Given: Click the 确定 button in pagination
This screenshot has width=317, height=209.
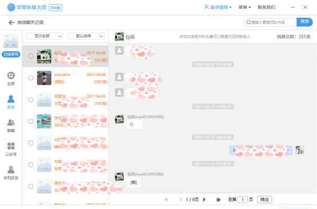Looking at the screenshot, I should pyautogui.click(x=265, y=199).
